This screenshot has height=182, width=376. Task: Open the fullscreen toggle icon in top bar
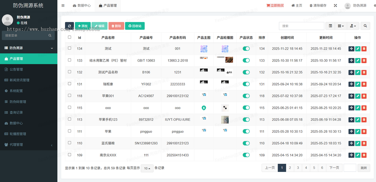tap(335, 5)
